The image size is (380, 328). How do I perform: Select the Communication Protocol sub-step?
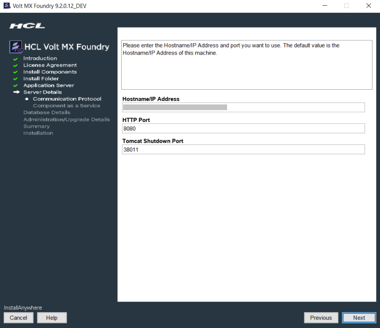pyautogui.click(x=67, y=99)
